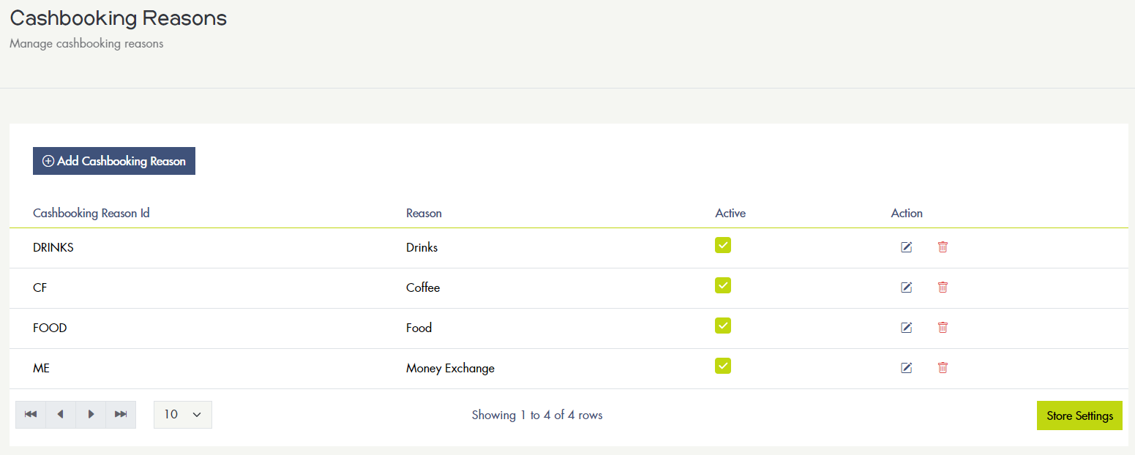Jump to the last page
The image size is (1135, 455).
click(x=121, y=415)
